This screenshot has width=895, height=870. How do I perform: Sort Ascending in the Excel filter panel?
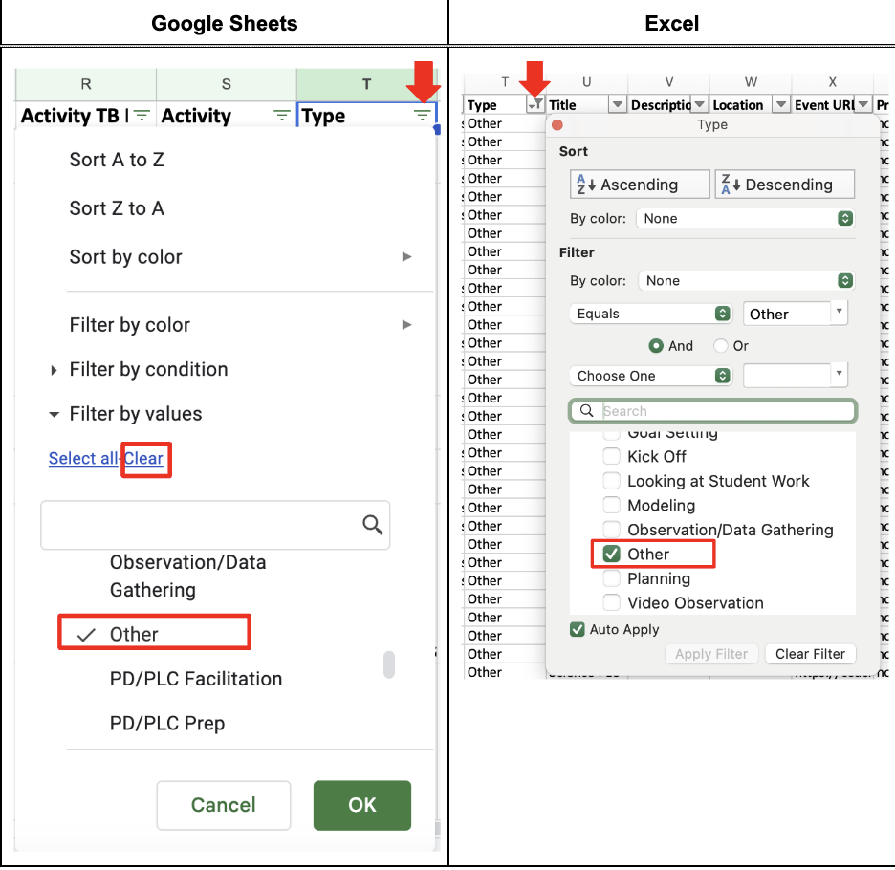point(640,185)
